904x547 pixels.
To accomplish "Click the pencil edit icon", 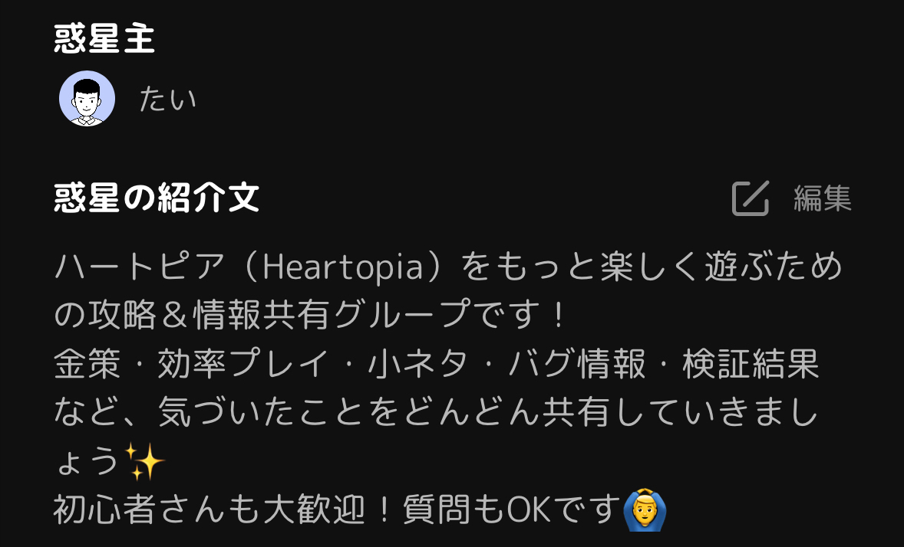I will pos(750,198).
